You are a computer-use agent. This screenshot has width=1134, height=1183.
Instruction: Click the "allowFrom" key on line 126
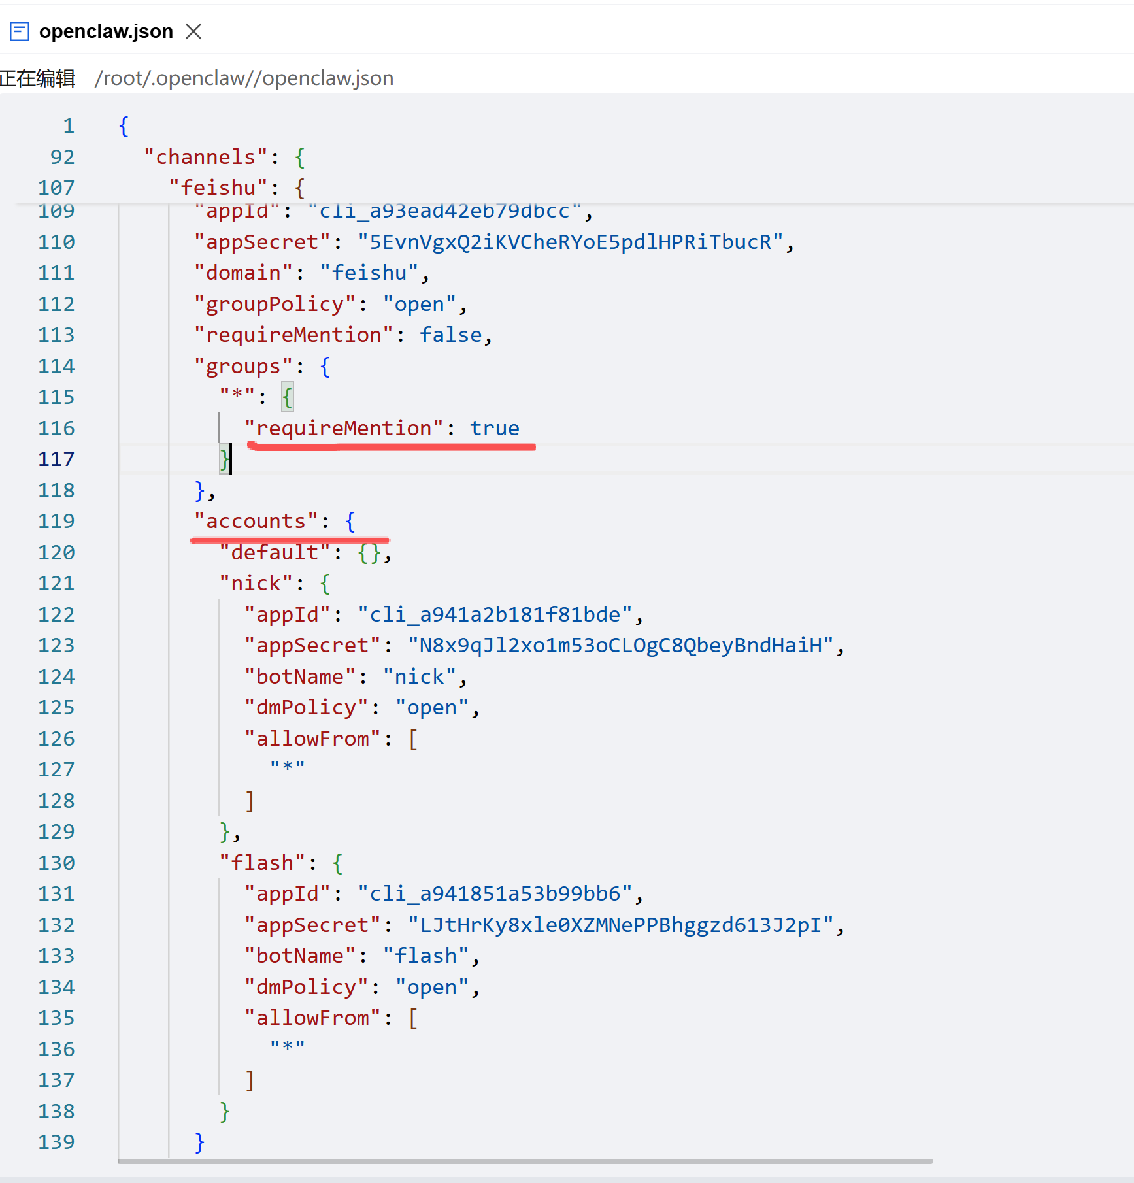tap(312, 739)
